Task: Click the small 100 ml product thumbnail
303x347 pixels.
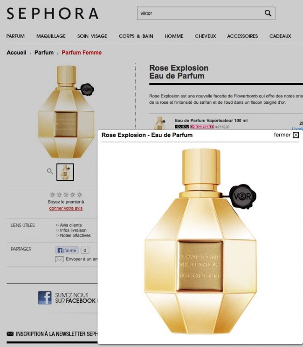Action: (x=160, y=123)
